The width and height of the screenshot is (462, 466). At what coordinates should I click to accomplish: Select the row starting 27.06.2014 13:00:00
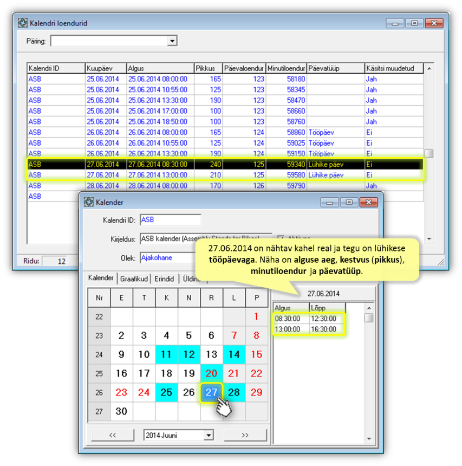[225, 175]
